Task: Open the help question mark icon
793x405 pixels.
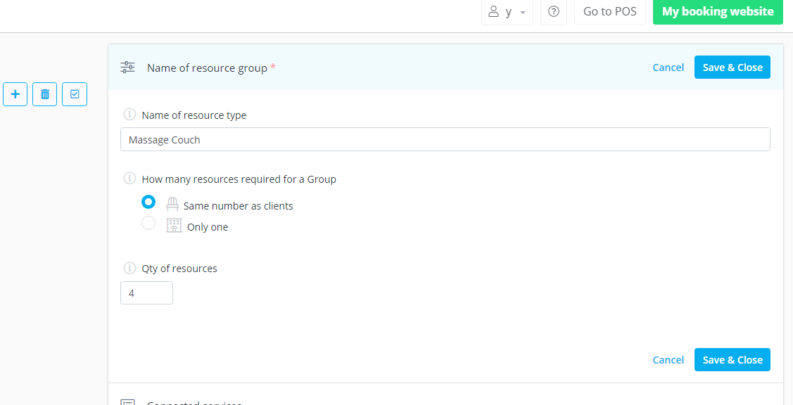Action: 554,12
